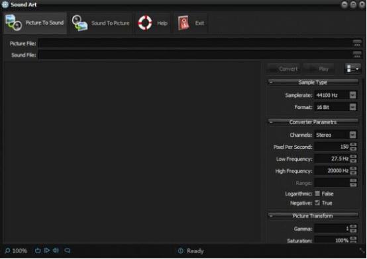Screen dimensions: 367x259
Task: Open the Channels Stereo dropdown
Action: 352,135
